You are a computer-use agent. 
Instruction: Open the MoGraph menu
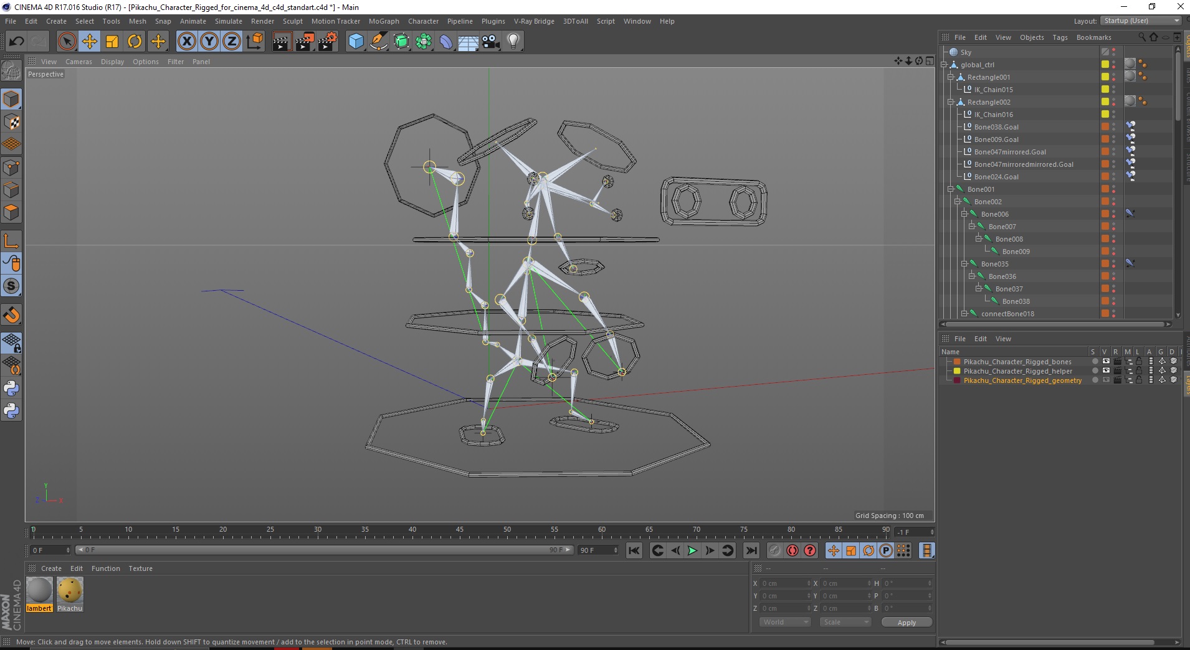tap(384, 21)
